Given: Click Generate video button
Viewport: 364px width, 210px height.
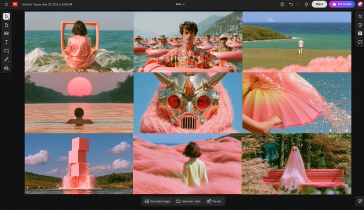Looking at the screenshot, I should (188, 201).
